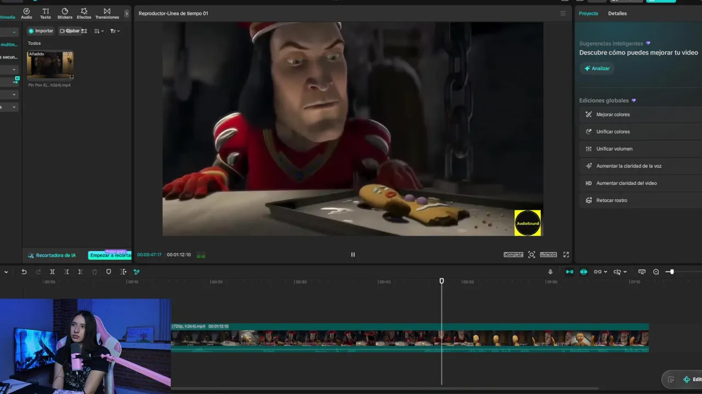Viewport: 702px width, 394px height.
Task: Split the clip at the playhead
Action: click(52, 272)
